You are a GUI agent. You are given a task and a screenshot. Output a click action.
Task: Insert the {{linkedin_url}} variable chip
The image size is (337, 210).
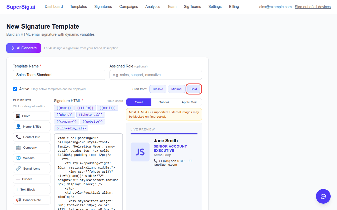[x=71, y=128]
